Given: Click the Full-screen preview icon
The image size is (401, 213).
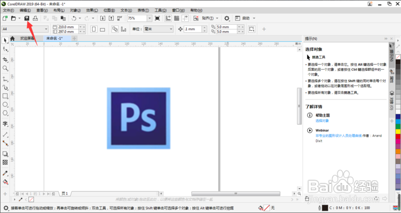Looking at the screenshot, I should coord(157,18).
